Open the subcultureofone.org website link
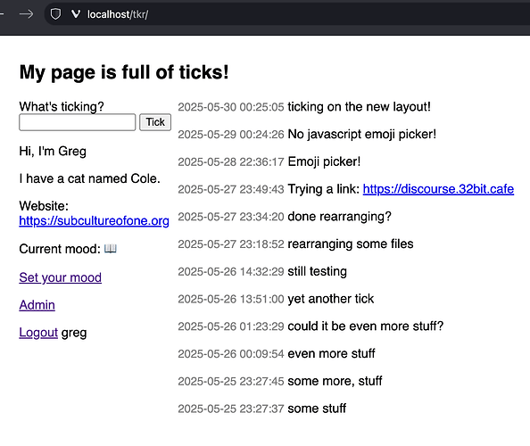This screenshot has width=530, height=446. (x=94, y=220)
